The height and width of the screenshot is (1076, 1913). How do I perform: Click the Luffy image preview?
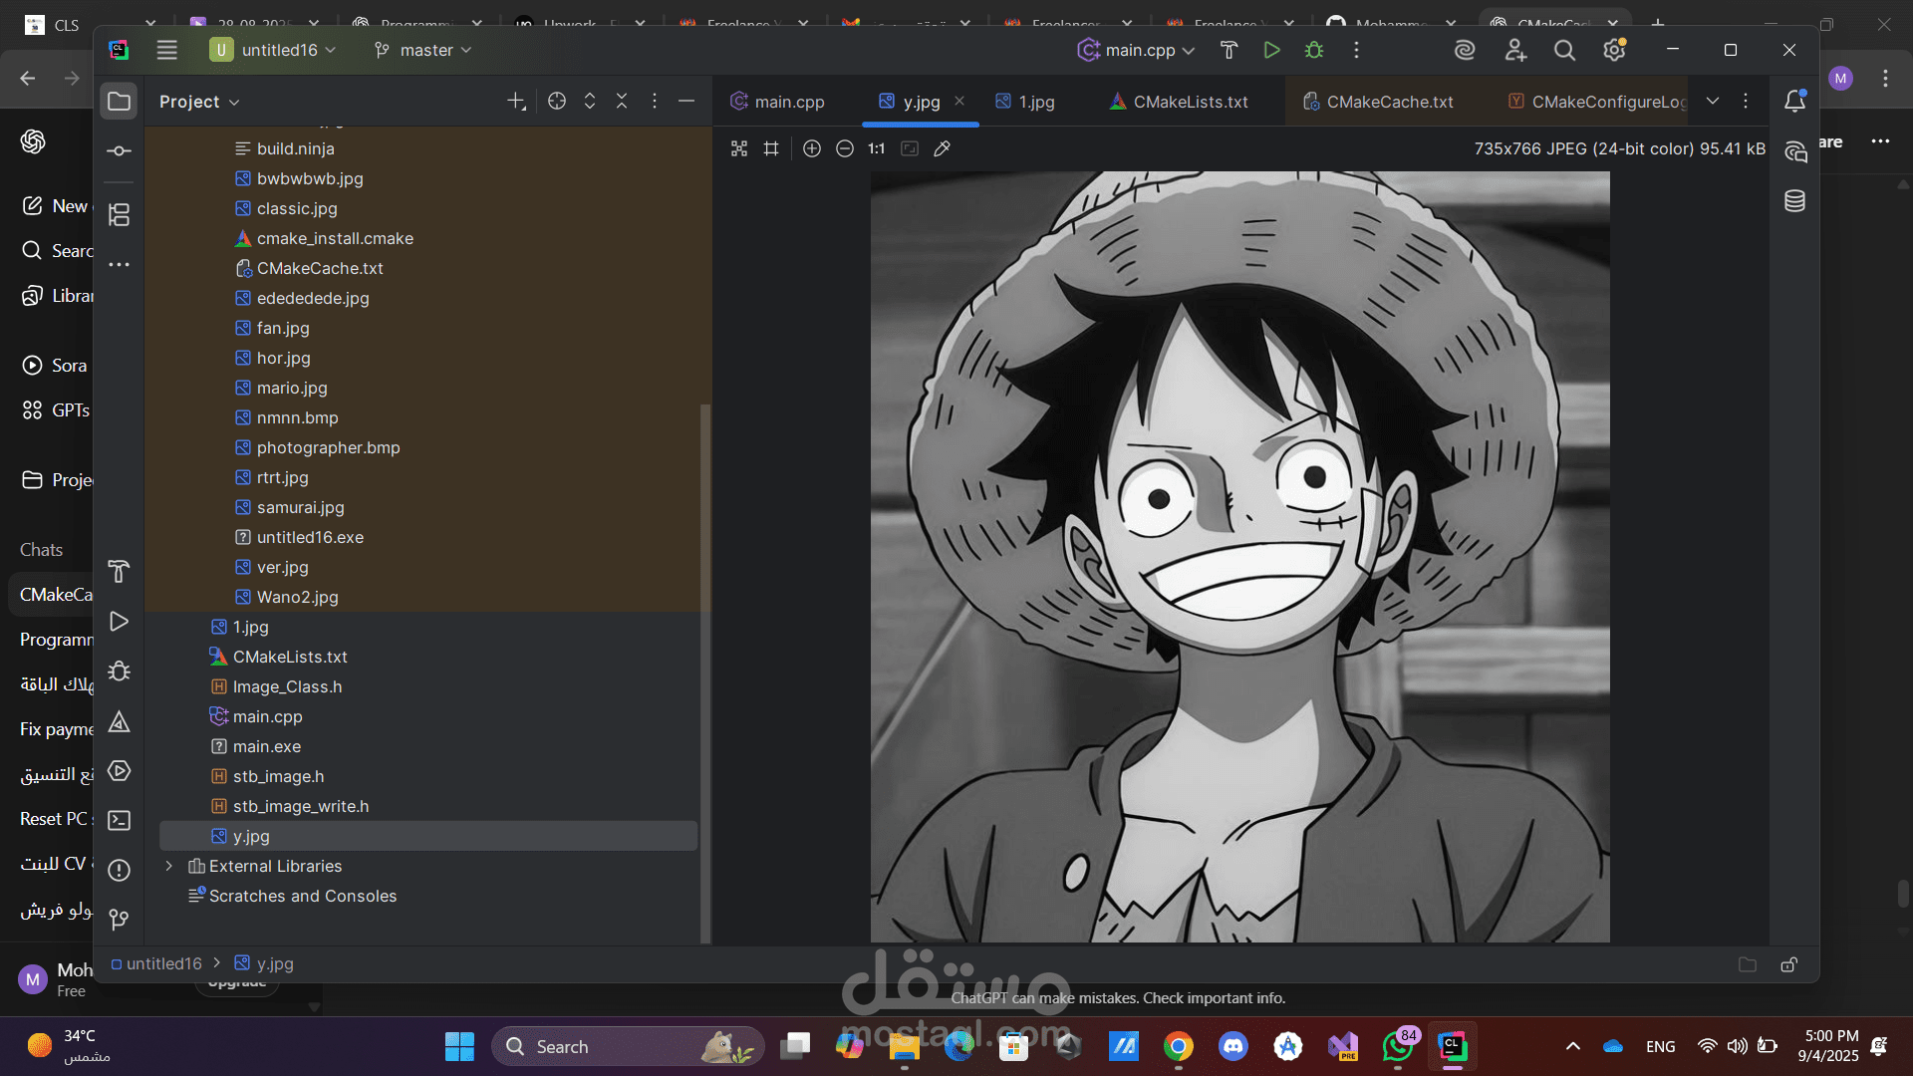[x=1239, y=556]
